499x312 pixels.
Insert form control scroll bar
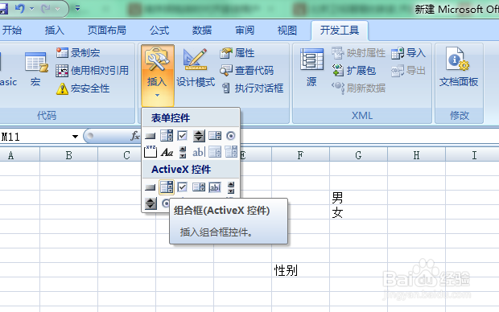[183, 152]
